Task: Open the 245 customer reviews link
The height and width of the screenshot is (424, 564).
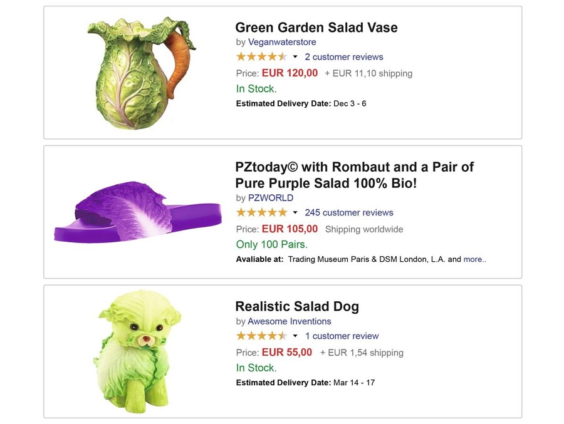Action: point(349,212)
